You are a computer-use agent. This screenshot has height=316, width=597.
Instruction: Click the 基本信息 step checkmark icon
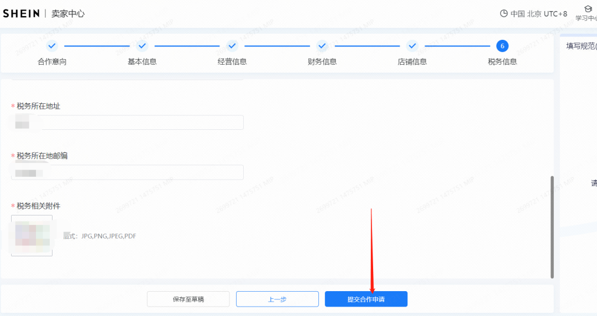[x=142, y=46]
